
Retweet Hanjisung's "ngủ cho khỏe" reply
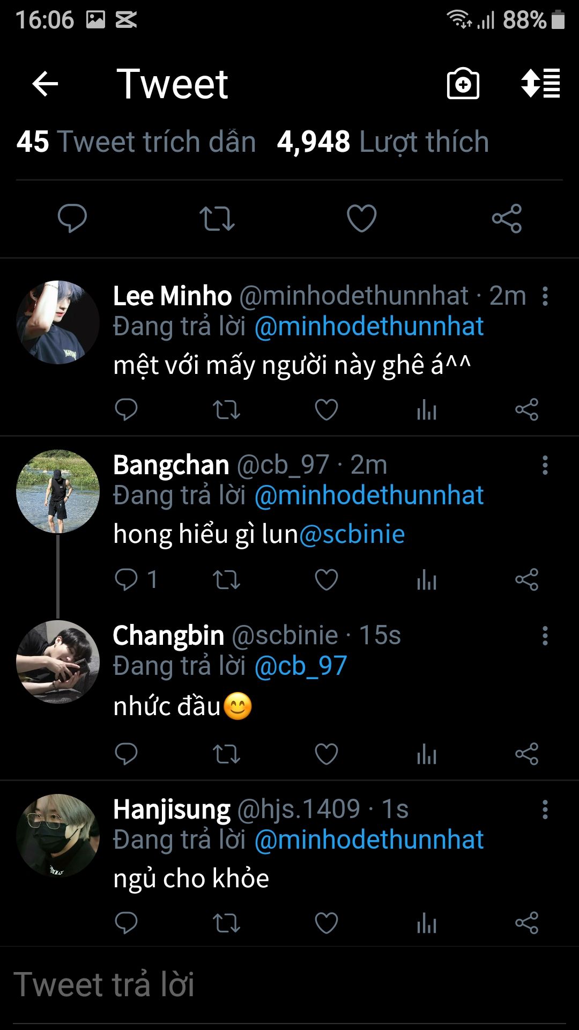226,923
